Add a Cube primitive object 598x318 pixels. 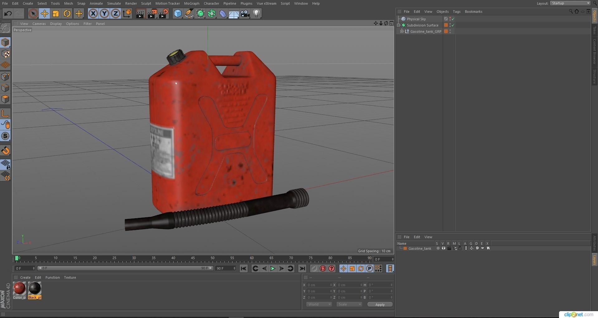pos(178,13)
